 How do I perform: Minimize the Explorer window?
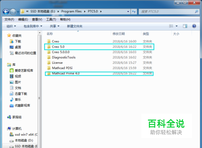tap(178, 2)
